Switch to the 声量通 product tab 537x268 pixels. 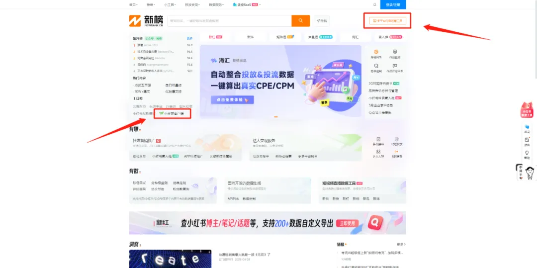click(x=320, y=37)
